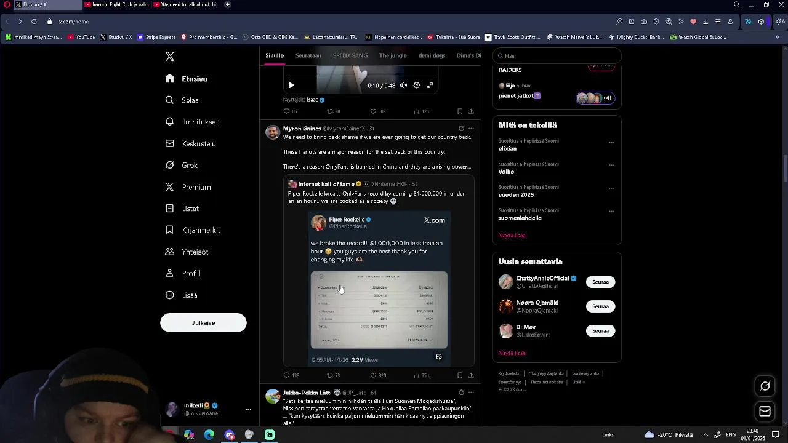
Task: Open Etusivu home in sidebar
Action: [187, 79]
